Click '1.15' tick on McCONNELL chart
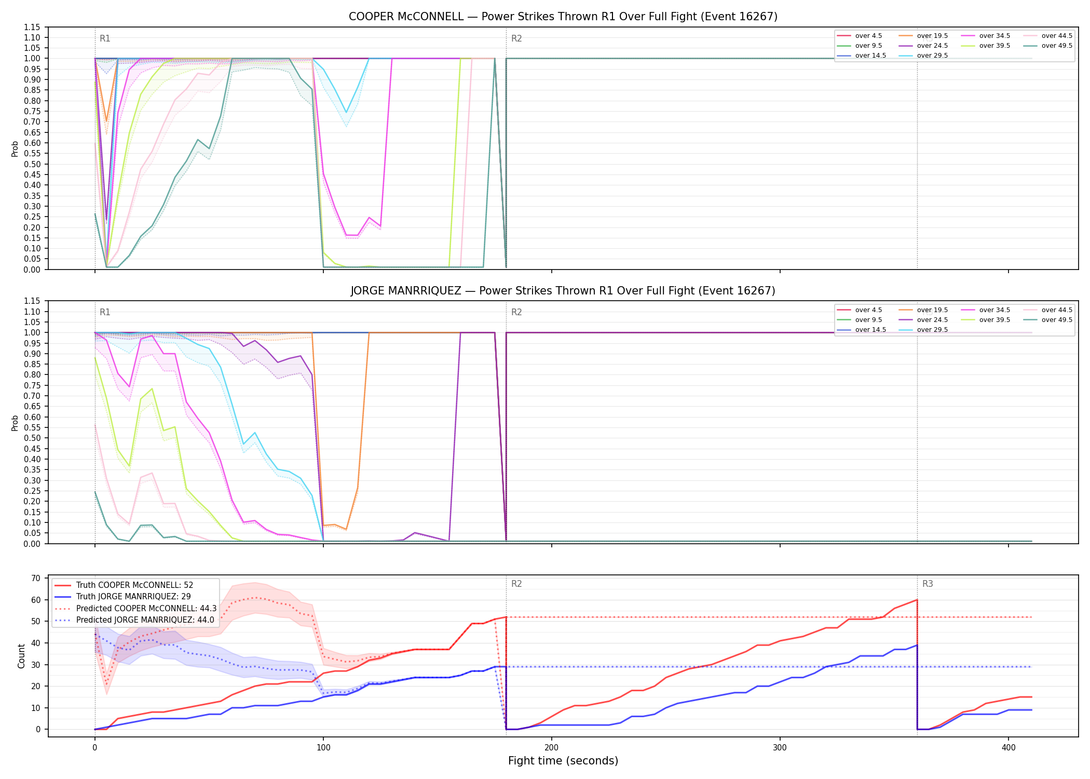Screen dimensions: 1090x779 pyautogui.click(x=32, y=27)
